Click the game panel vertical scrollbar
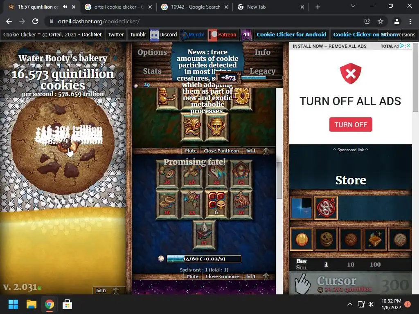 tap(279, 180)
